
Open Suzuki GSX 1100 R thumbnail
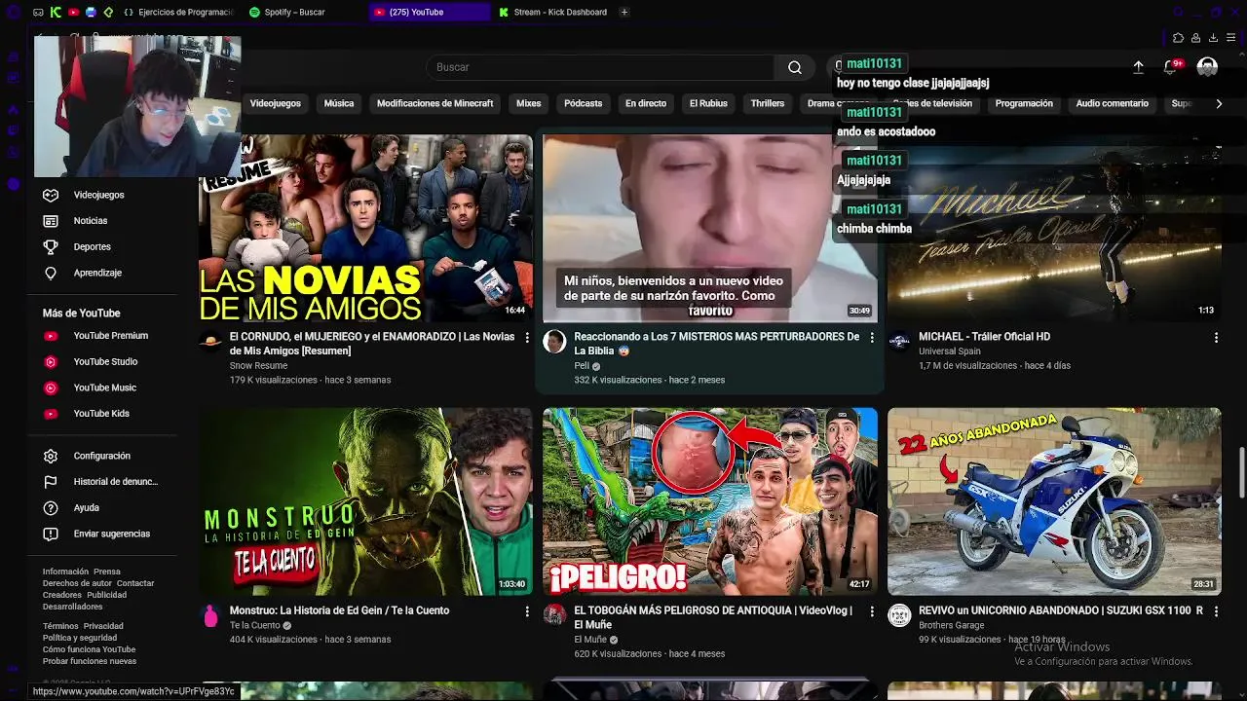(1054, 501)
